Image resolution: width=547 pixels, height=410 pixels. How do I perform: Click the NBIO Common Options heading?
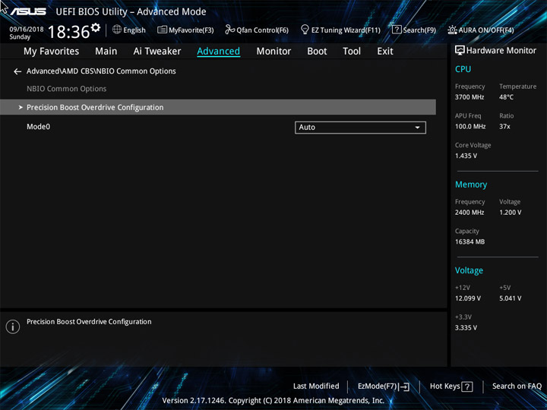pyautogui.click(x=67, y=89)
